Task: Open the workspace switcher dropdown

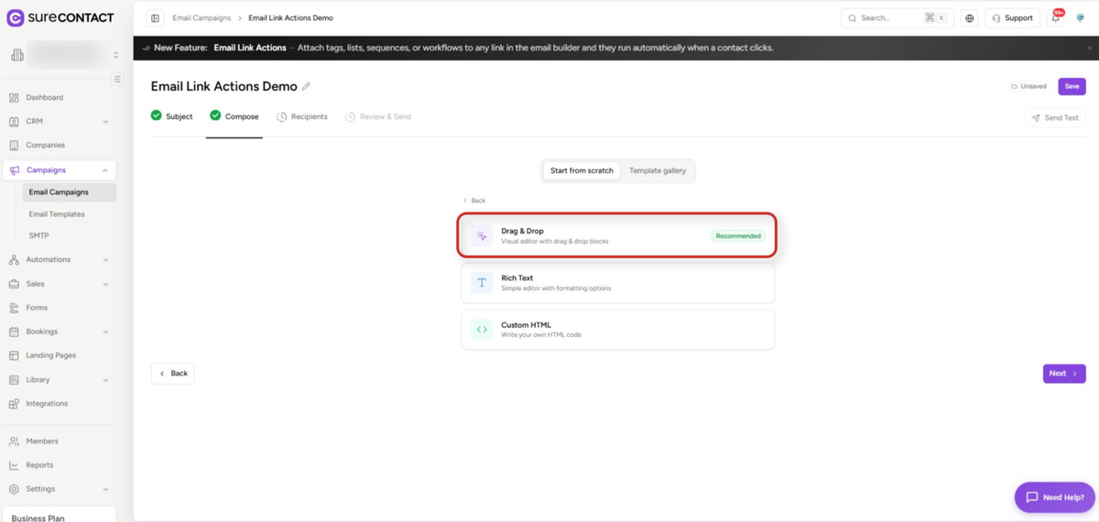Action: click(64, 55)
